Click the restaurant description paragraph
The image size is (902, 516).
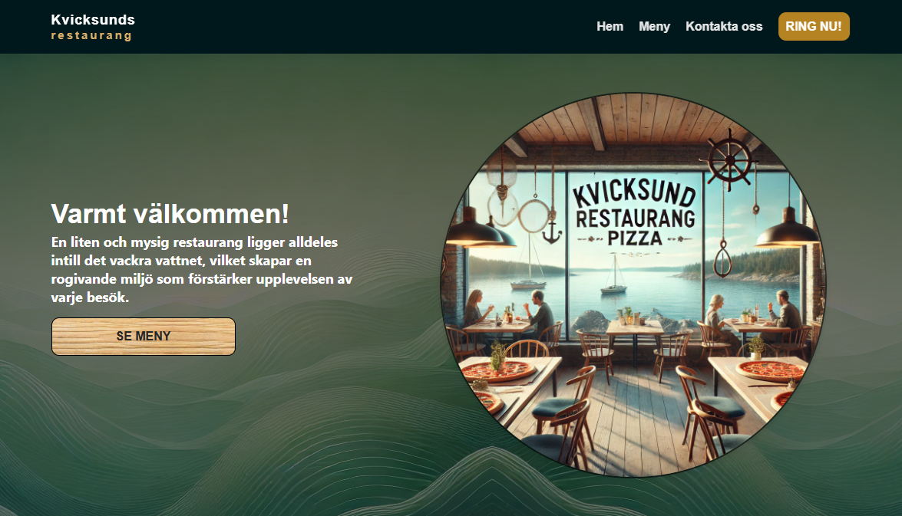(201, 269)
